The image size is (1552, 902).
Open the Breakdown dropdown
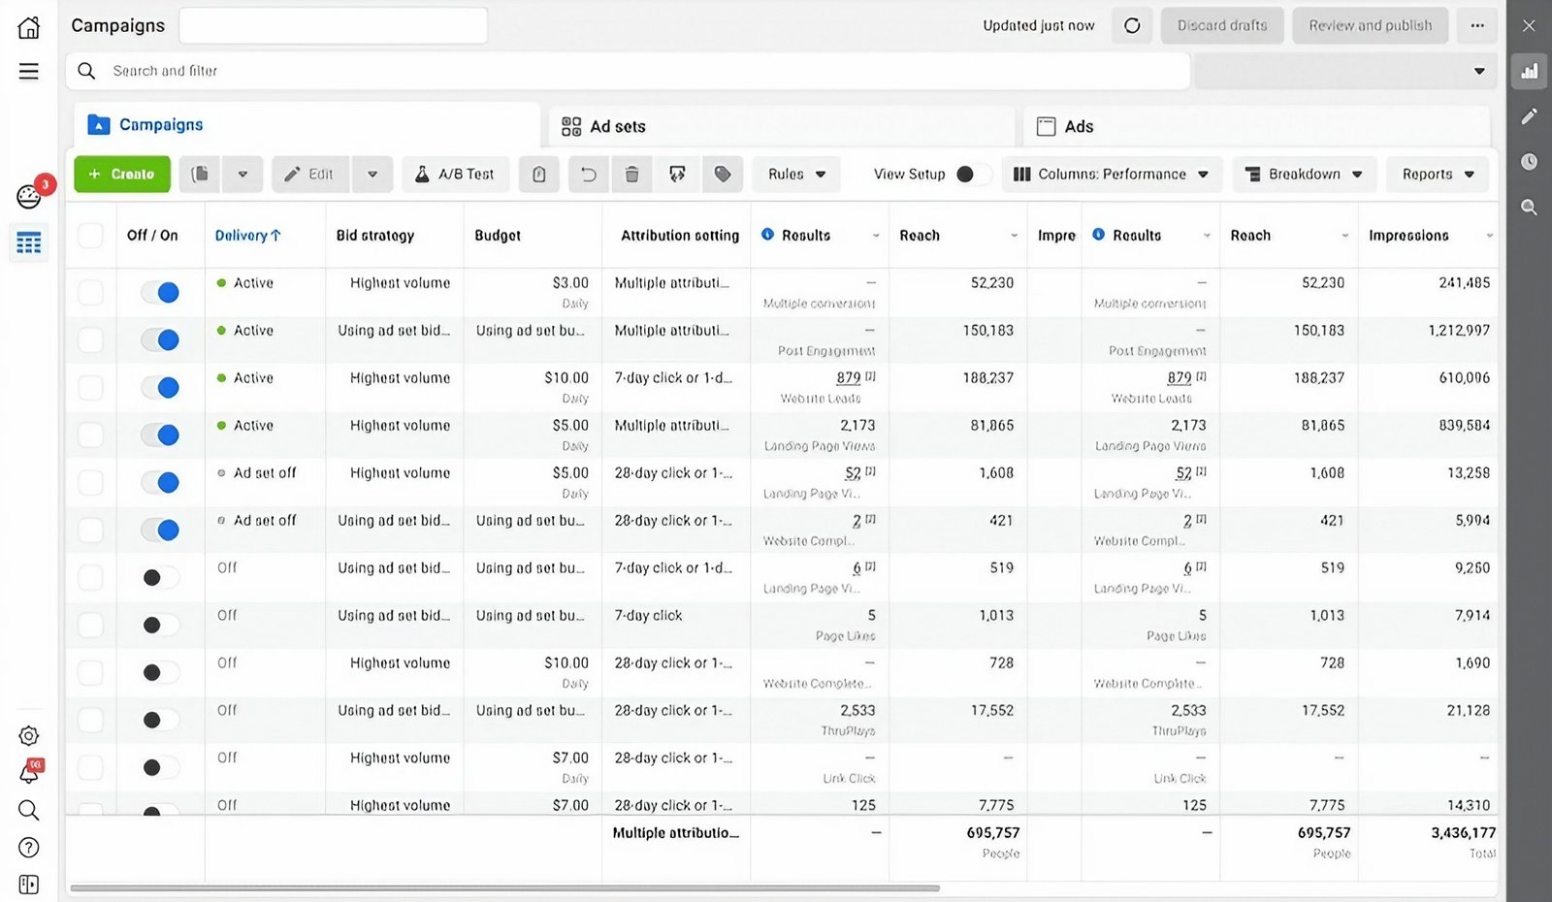pyautogui.click(x=1304, y=174)
